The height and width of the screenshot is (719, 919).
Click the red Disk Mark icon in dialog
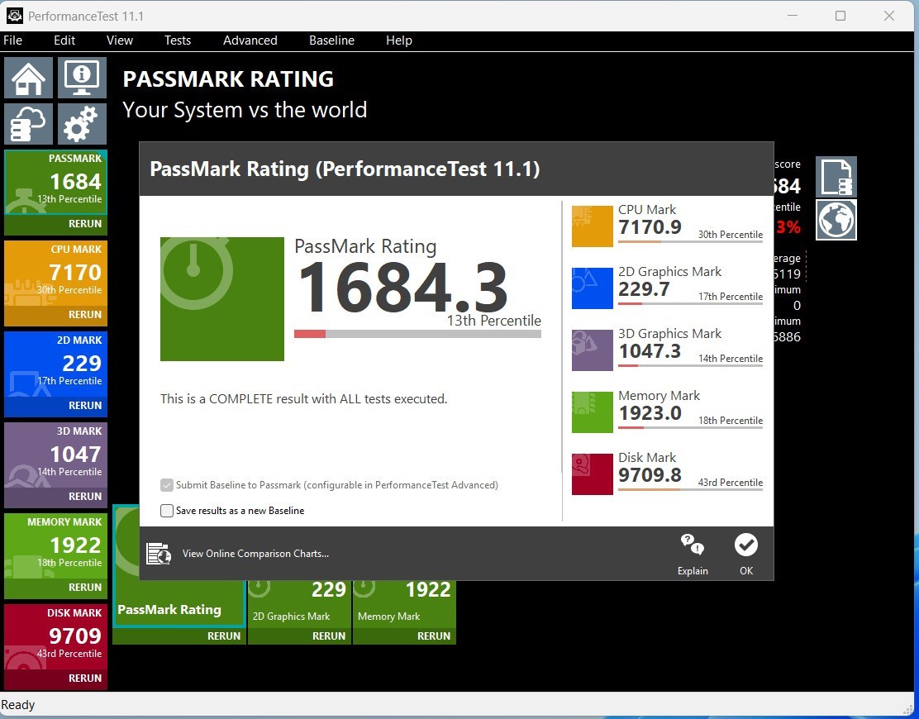[x=592, y=474]
